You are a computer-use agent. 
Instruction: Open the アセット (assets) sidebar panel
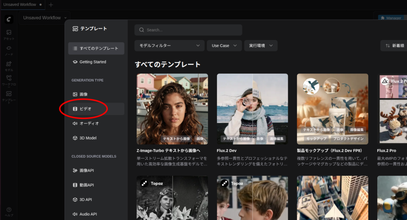pos(9,34)
